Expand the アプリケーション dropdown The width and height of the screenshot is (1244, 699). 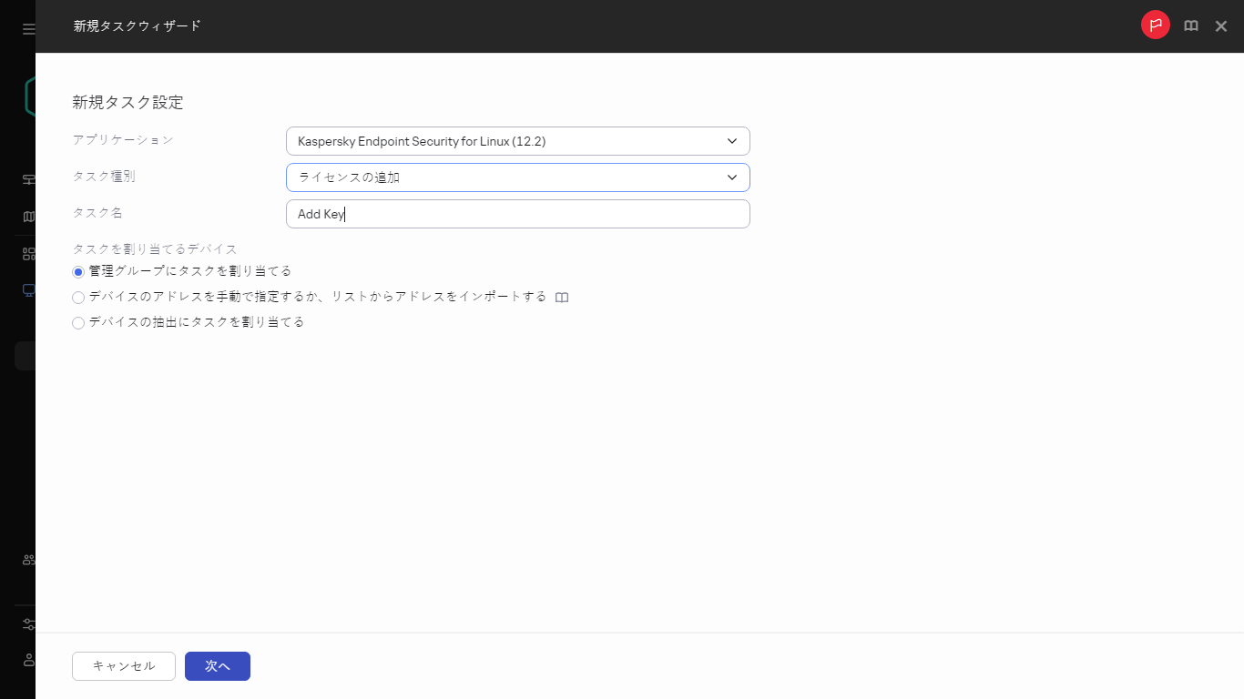(x=517, y=141)
